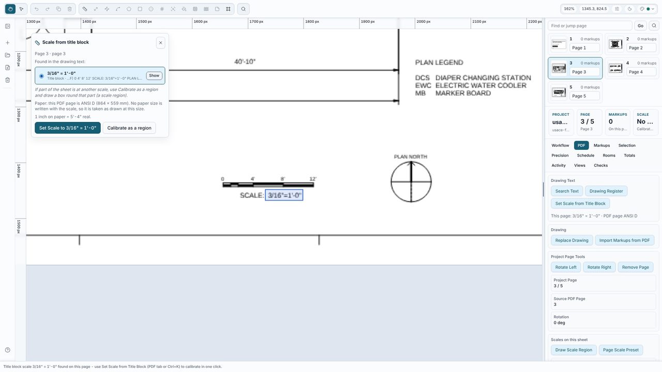Click the import file icon in left rail
The width and height of the screenshot is (662, 372).
coord(8,68)
